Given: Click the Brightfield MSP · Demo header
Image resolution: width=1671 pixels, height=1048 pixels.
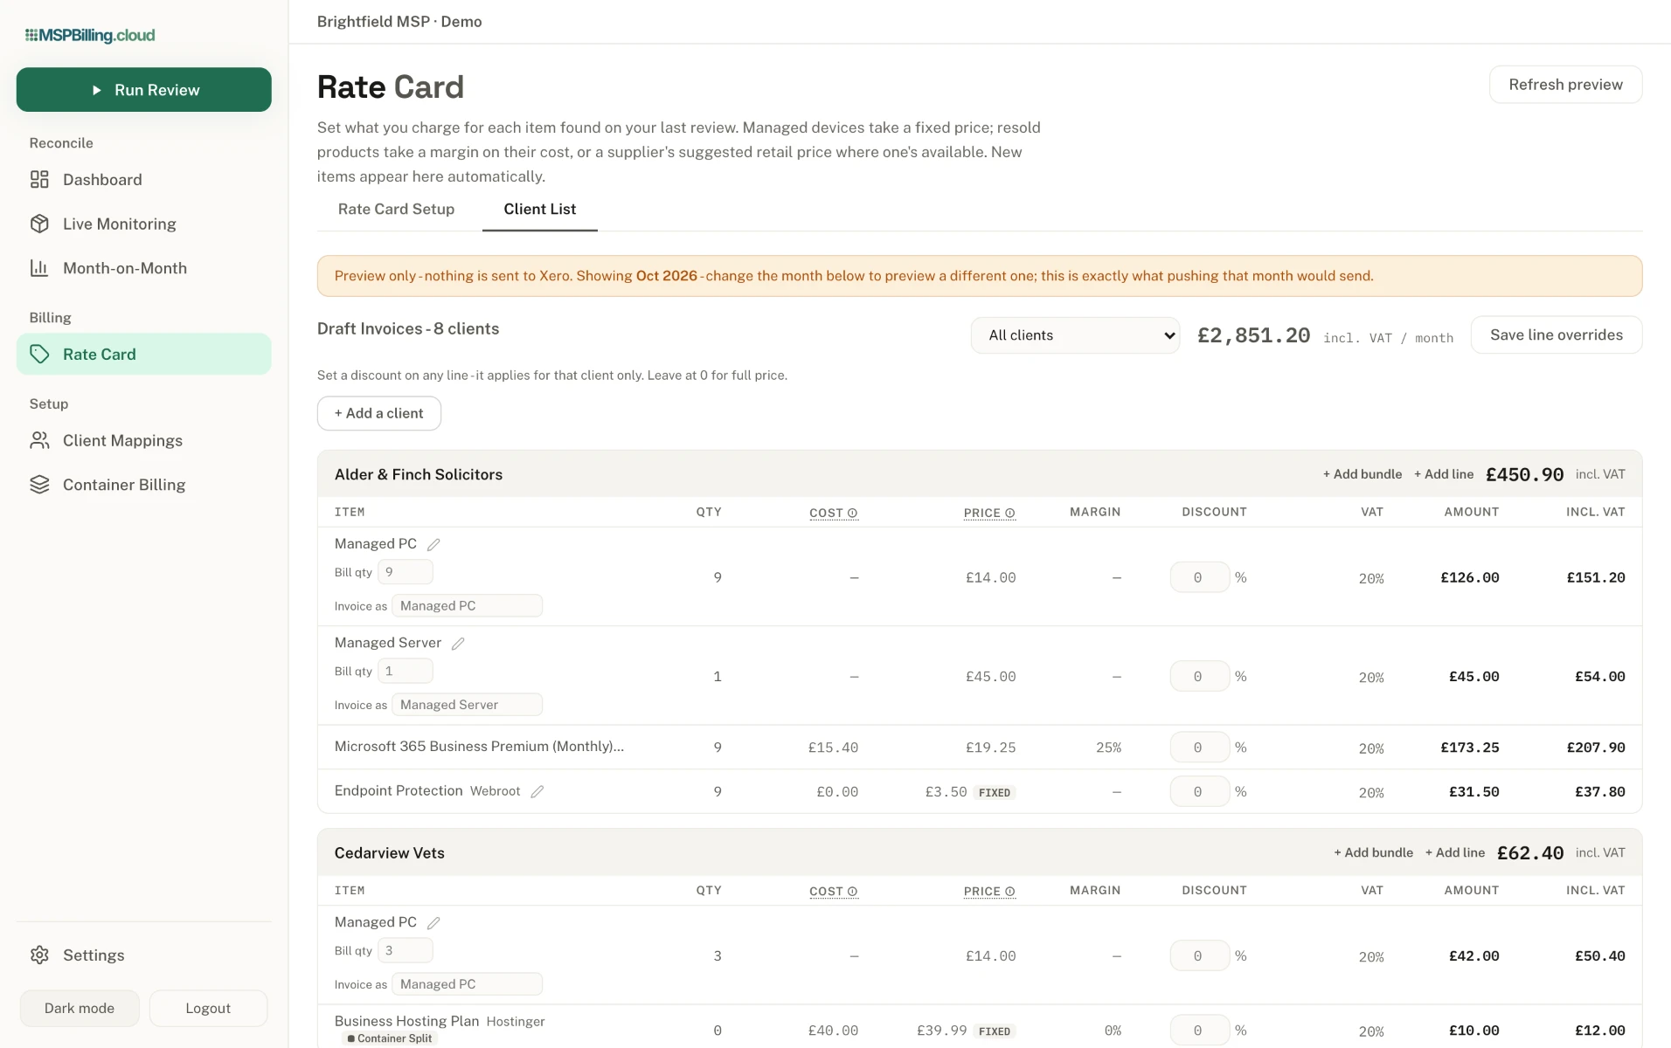Looking at the screenshot, I should 399,22.
